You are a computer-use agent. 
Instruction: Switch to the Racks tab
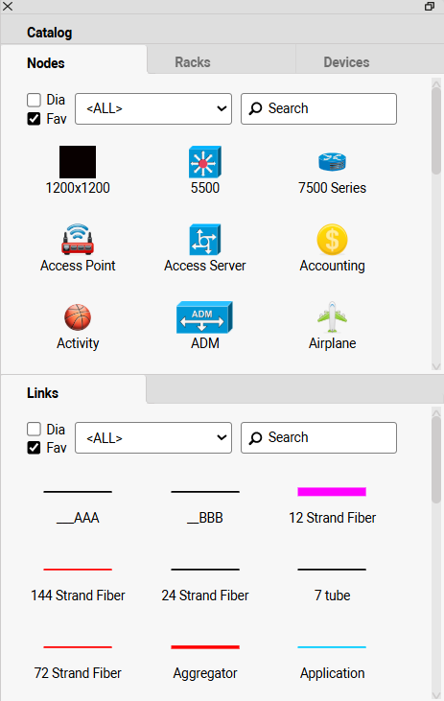tap(192, 62)
